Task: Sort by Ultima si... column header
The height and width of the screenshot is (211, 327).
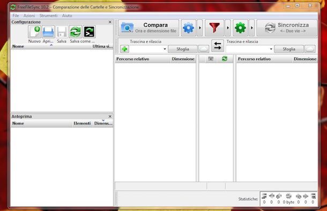Action: click(x=102, y=46)
